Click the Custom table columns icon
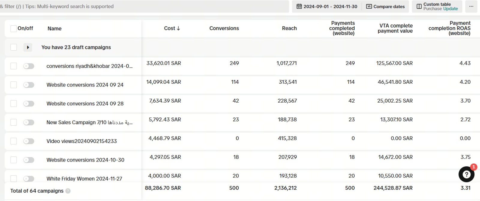480x201 pixels. point(419,7)
